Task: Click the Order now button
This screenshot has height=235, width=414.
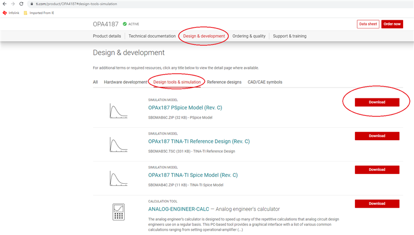Action: click(392, 24)
